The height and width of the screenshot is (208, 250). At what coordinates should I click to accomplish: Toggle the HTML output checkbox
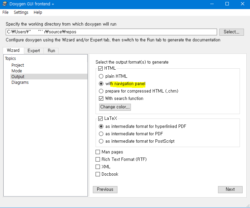click(101, 68)
